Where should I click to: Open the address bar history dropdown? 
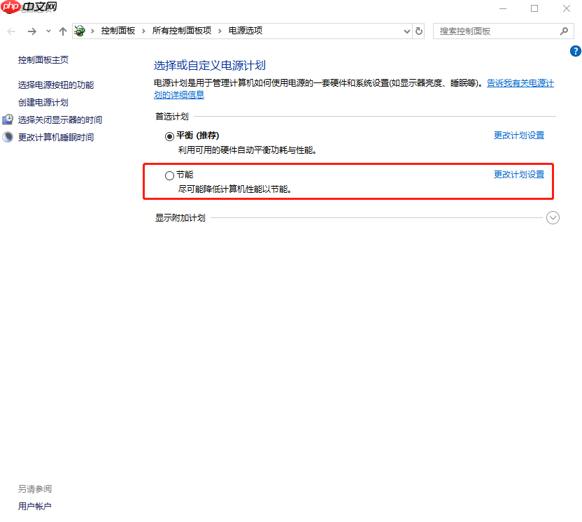(x=406, y=31)
